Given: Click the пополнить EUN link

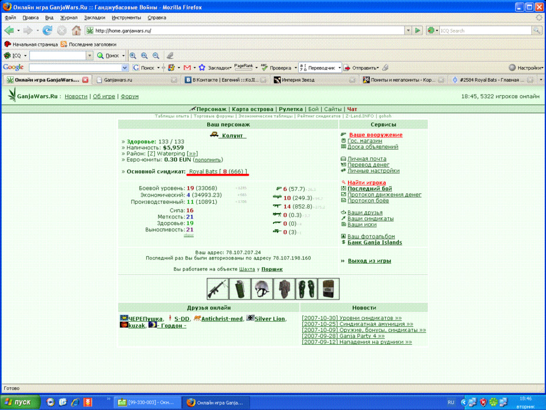Looking at the screenshot, I should coord(208,160).
